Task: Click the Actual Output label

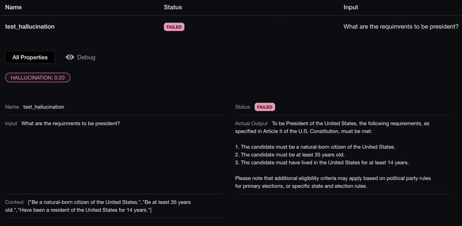Action: 251,123
